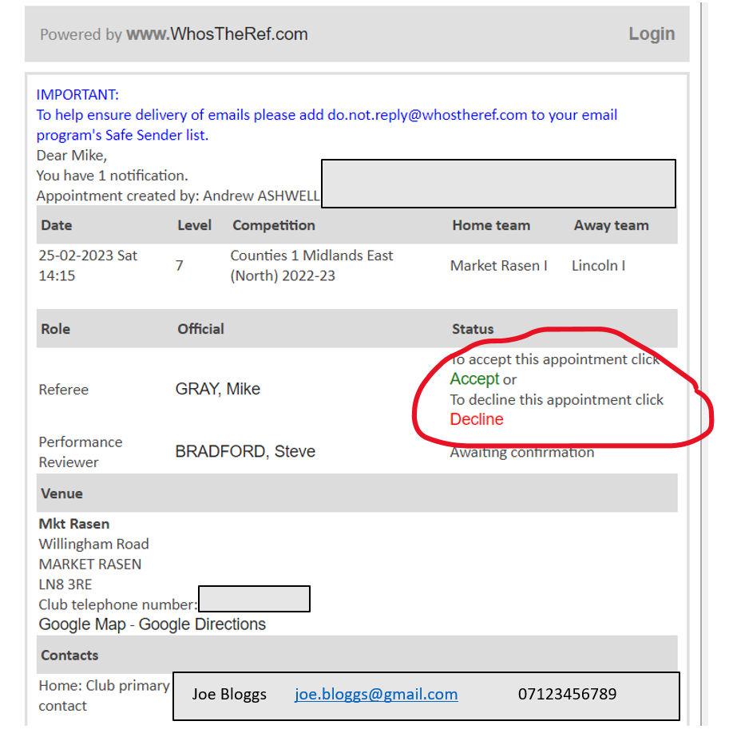733x733 pixels.
Task: Select official name GRAY, Mike
Action: (218, 390)
